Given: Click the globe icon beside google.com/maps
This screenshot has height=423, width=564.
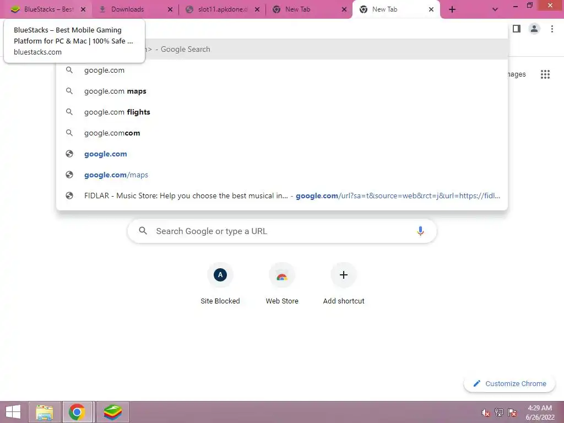Looking at the screenshot, I should pyautogui.click(x=69, y=175).
